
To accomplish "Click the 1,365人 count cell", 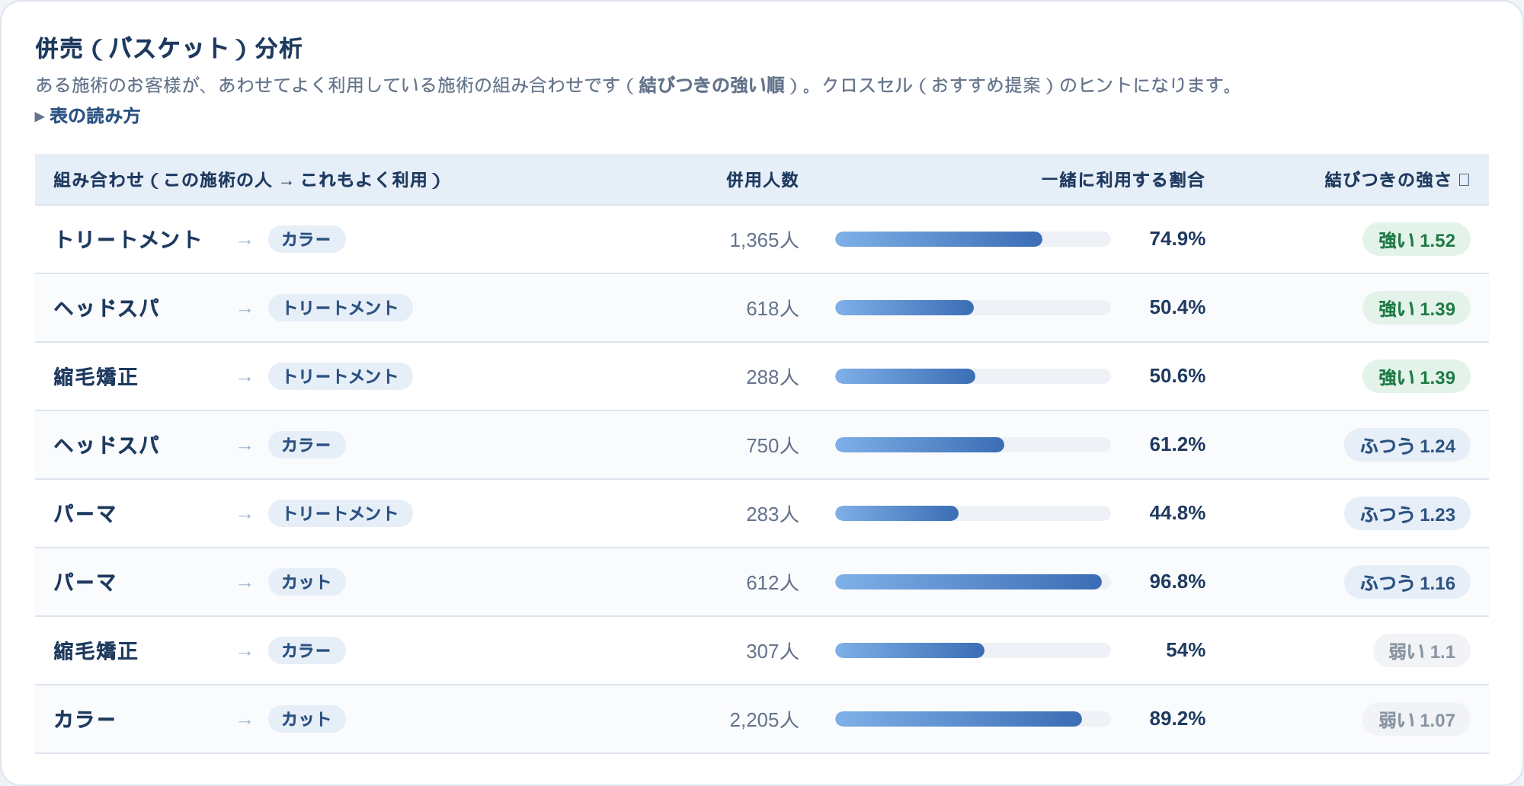I will pyautogui.click(x=764, y=240).
